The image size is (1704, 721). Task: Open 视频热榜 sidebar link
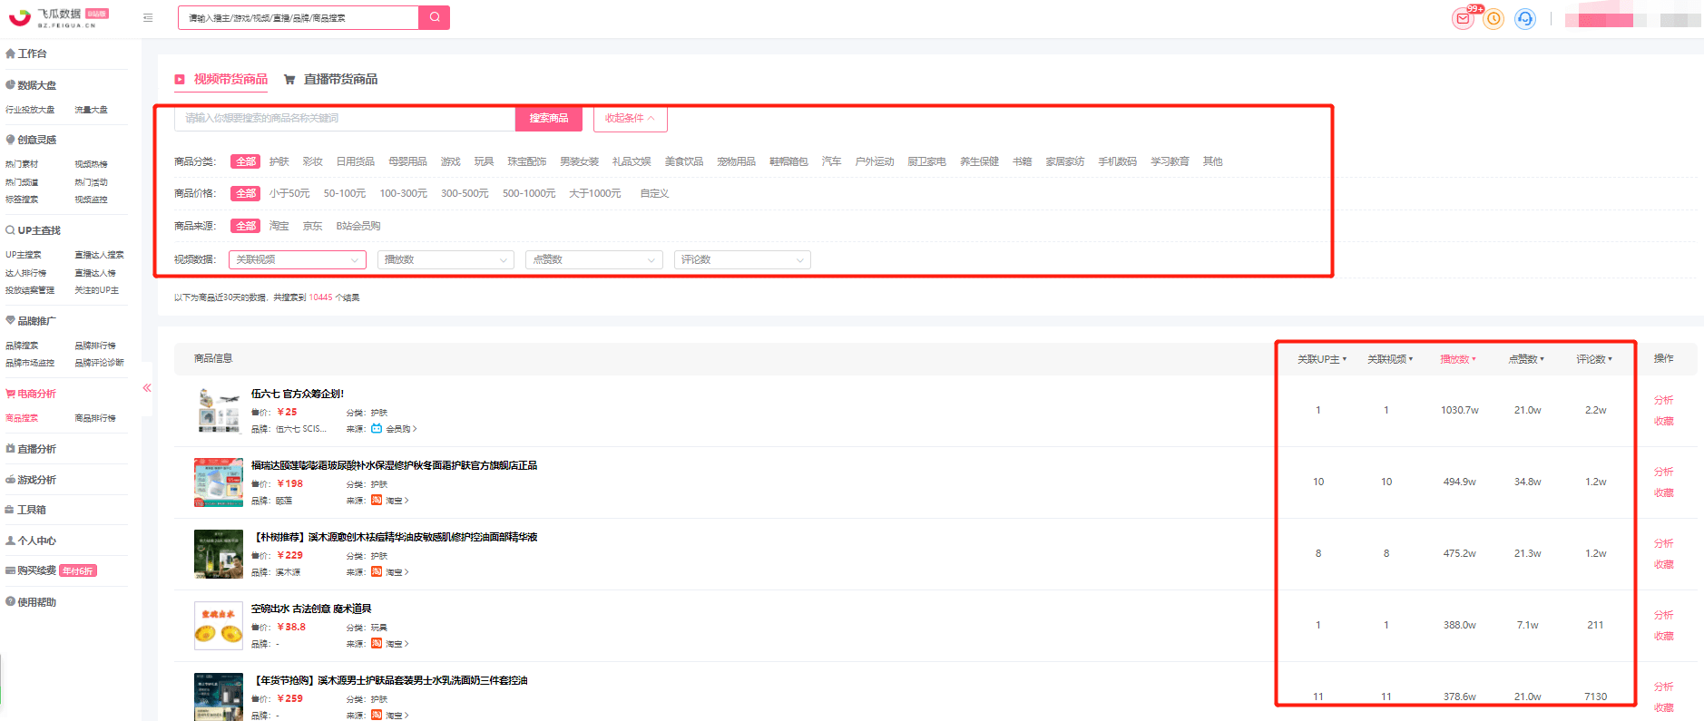click(x=91, y=164)
